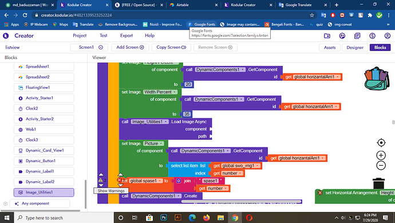Open the Help menu

(149, 36)
